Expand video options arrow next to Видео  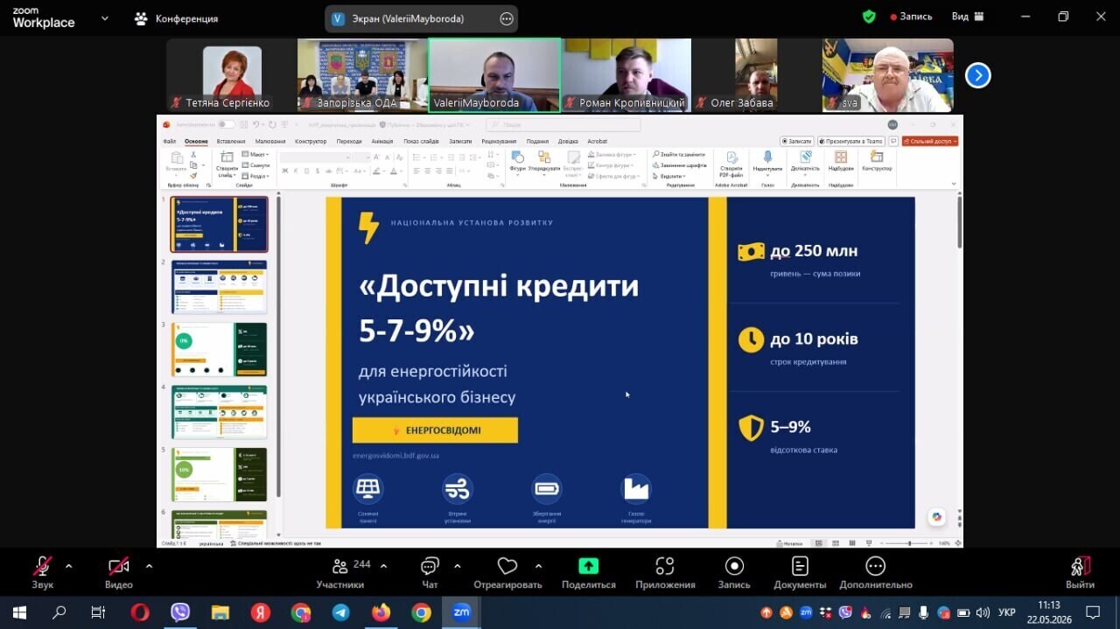click(149, 566)
